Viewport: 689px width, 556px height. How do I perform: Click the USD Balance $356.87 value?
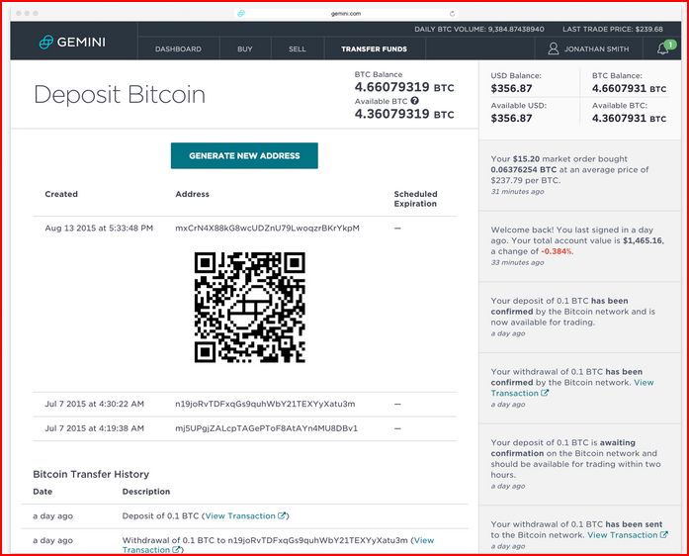(511, 88)
